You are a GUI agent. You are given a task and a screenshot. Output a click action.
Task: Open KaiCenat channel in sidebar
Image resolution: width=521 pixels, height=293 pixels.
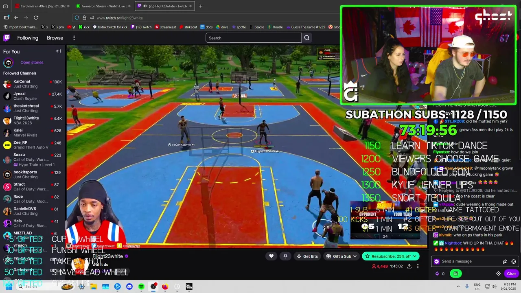33,84
